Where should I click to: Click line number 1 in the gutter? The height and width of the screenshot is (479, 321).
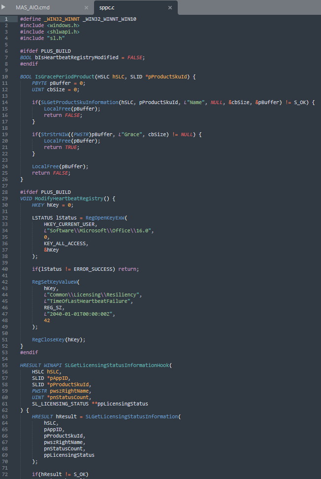point(6,19)
